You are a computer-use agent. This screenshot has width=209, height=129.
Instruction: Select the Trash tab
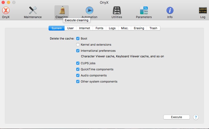153,28
